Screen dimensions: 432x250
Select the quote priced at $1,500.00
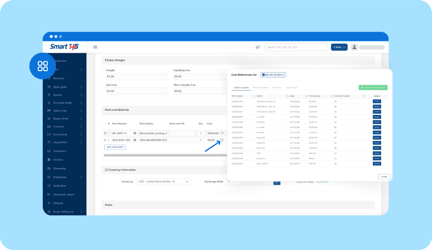[x=377, y=112]
